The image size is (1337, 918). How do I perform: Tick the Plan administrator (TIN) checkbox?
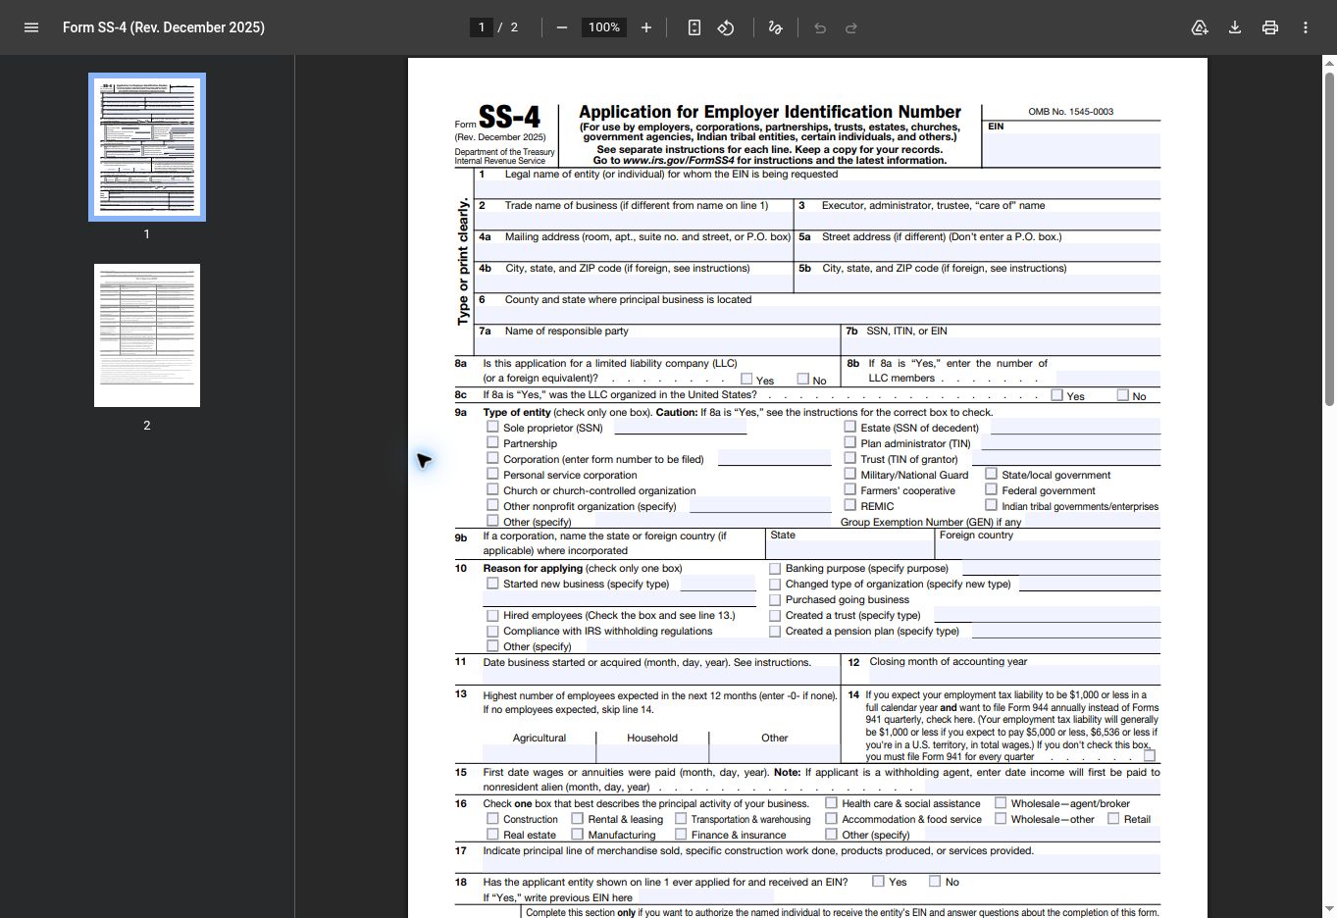pos(849,442)
